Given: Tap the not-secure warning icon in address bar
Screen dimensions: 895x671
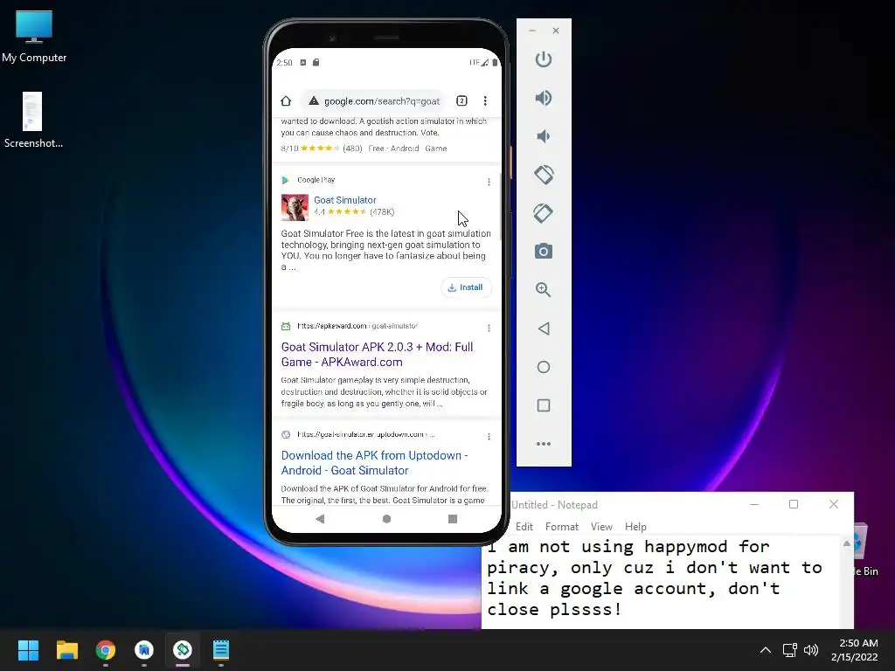Looking at the screenshot, I should point(314,101).
